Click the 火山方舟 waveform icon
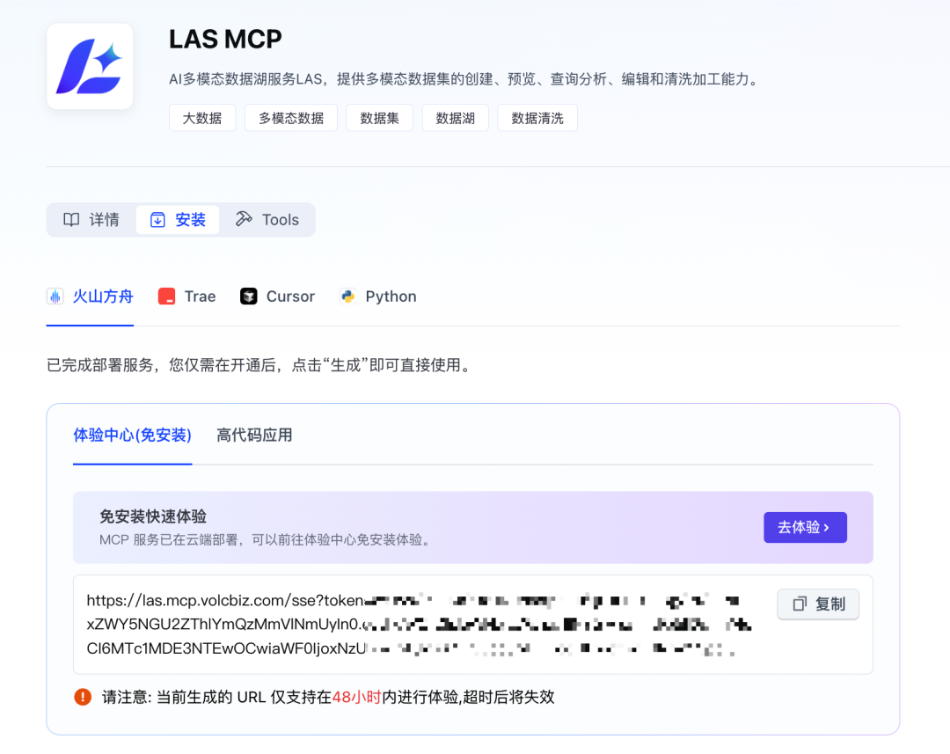 [55, 296]
